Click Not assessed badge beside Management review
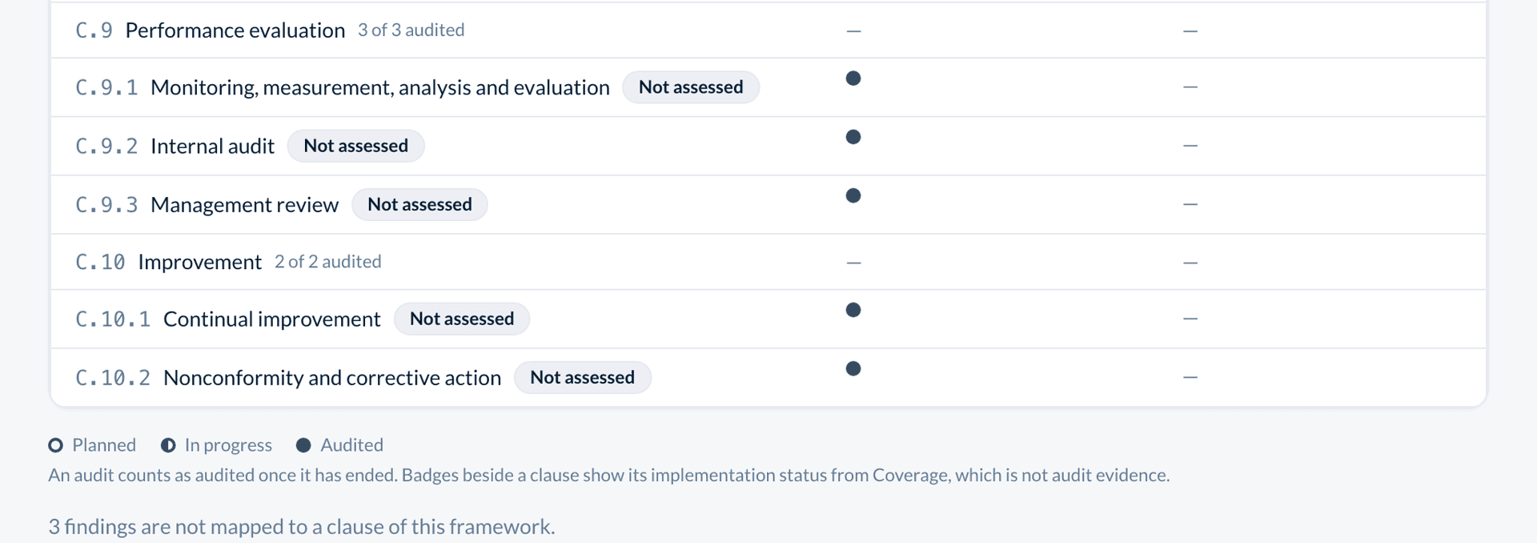1537x543 pixels. click(x=419, y=204)
